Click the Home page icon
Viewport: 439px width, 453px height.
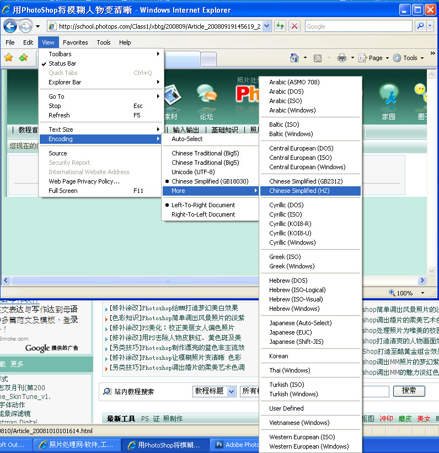pyautogui.click(x=294, y=58)
